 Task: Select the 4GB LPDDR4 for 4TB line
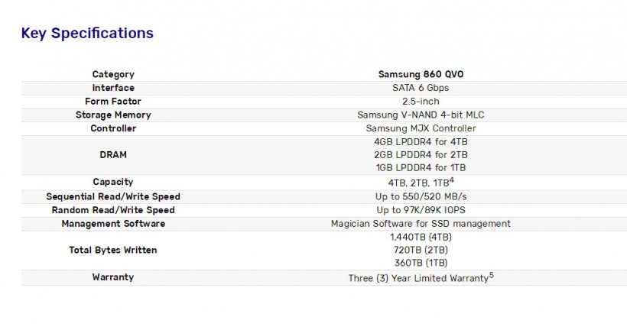pyautogui.click(x=421, y=141)
